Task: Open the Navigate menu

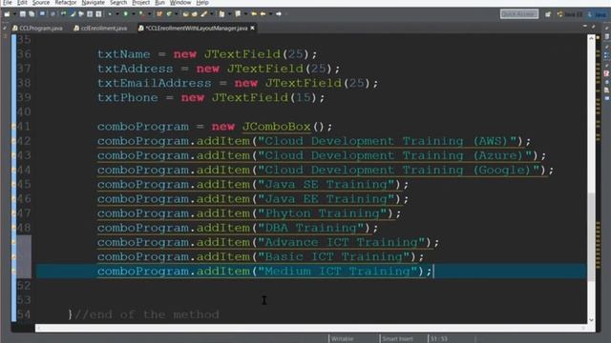Action: pyautogui.click(x=94, y=3)
